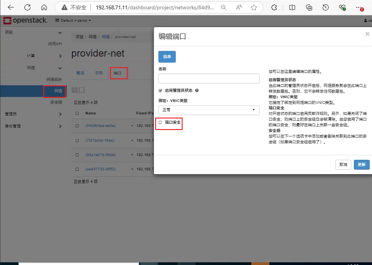Reload the page with the refresh icon
This screenshot has height=265, width=372.
click(x=27, y=7)
